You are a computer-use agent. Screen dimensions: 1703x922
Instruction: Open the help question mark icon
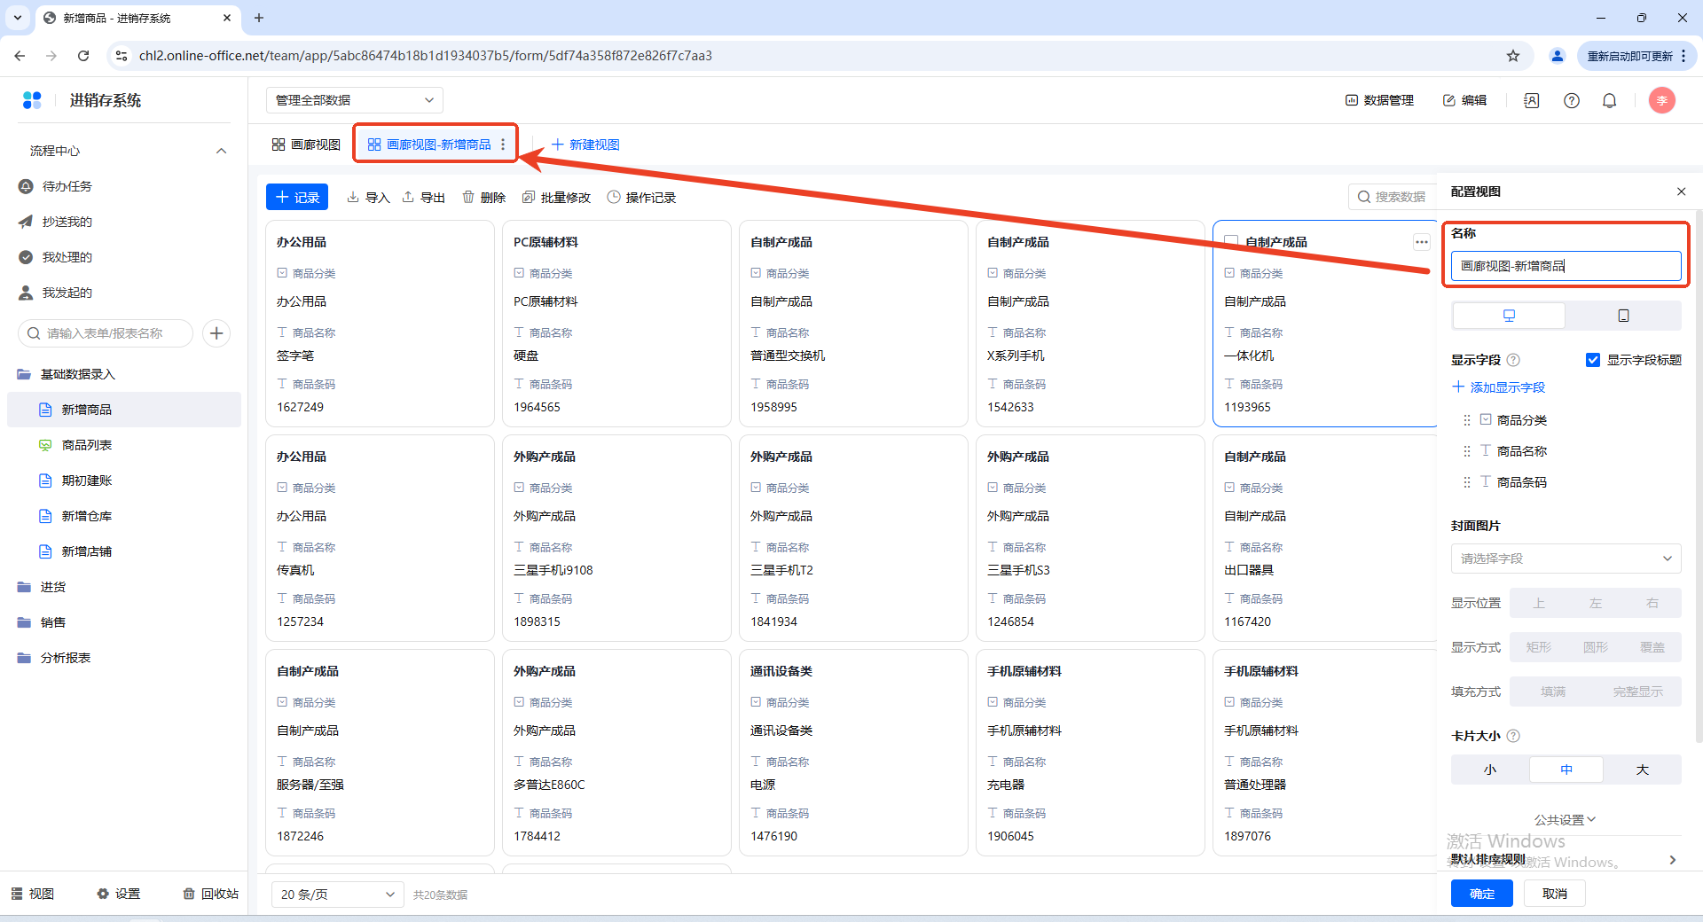coord(1571,101)
